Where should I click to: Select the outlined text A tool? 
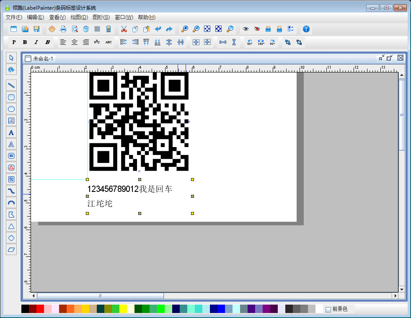pyautogui.click(x=11, y=144)
